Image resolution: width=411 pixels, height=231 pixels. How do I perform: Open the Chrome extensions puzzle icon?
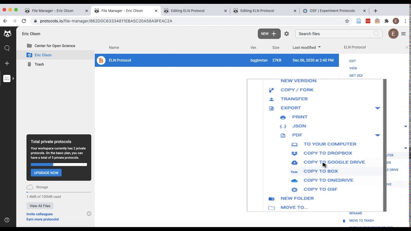pos(387,21)
